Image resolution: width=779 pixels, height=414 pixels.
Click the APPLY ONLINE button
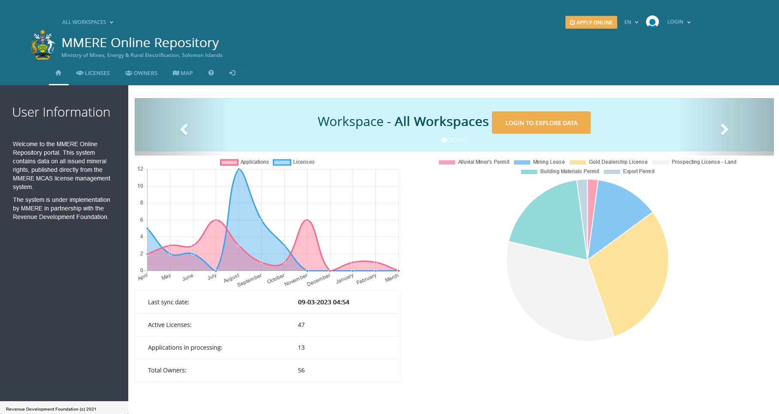591,22
